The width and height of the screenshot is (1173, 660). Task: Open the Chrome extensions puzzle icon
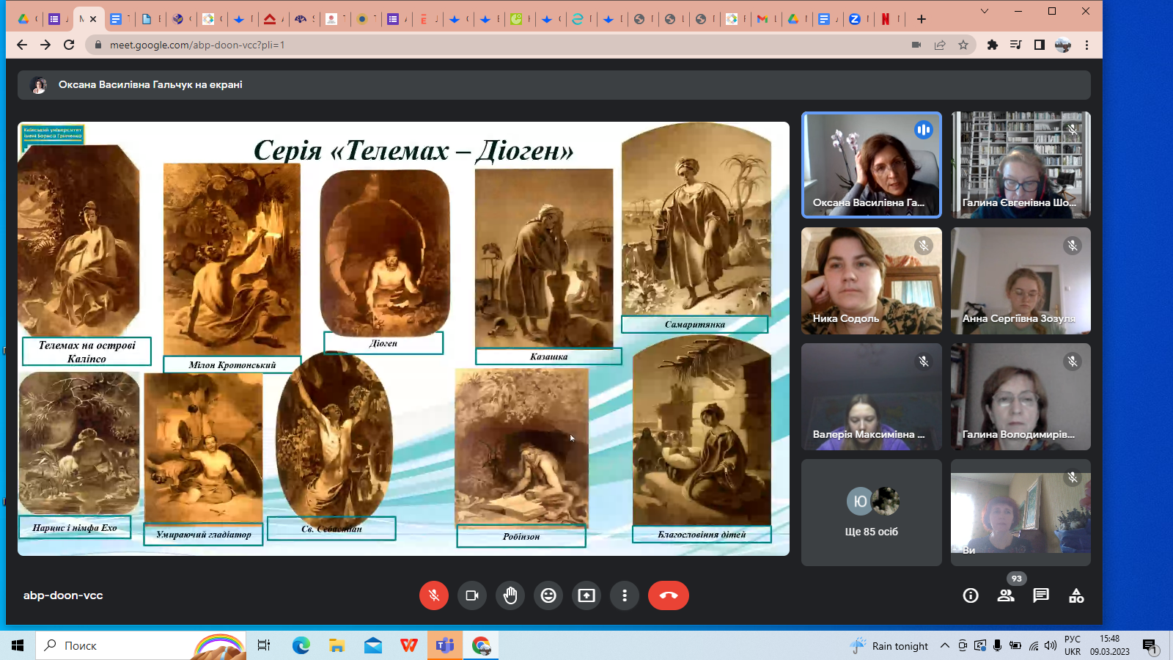tap(992, 45)
